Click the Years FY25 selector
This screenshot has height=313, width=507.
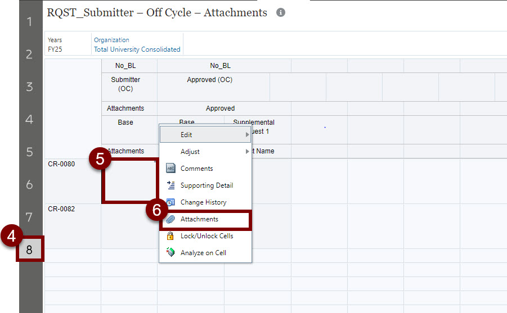[55, 45]
